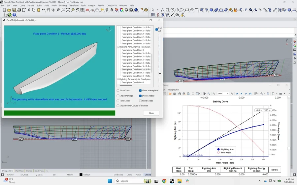Click the envelope email icon in Report window
This screenshot has height=185, width=297.
pos(280,94)
